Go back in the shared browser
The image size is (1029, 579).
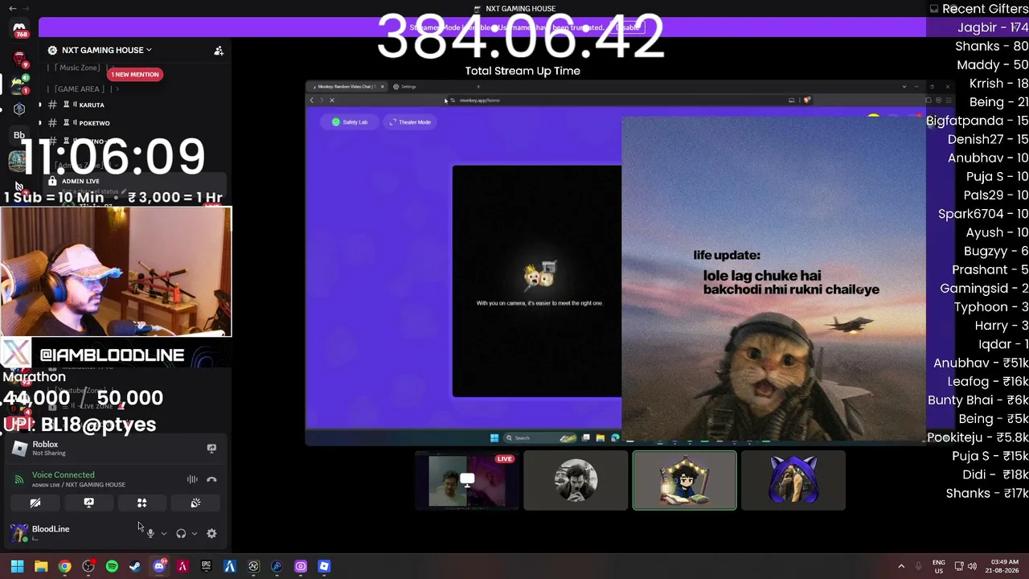click(312, 100)
